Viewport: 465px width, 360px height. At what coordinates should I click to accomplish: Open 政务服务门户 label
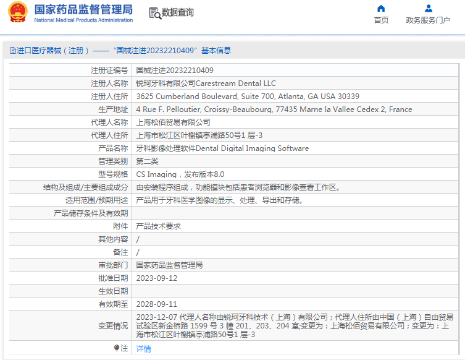(x=428, y=20)
